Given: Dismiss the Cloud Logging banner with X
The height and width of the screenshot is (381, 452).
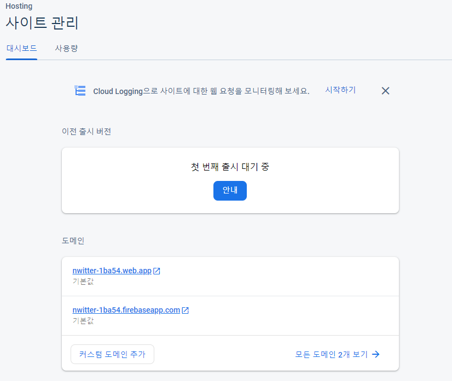Looking at the screenshot, I should tap(385, 91).
